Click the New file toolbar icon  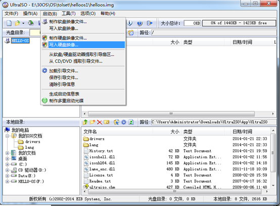click(x=9, y=23)
